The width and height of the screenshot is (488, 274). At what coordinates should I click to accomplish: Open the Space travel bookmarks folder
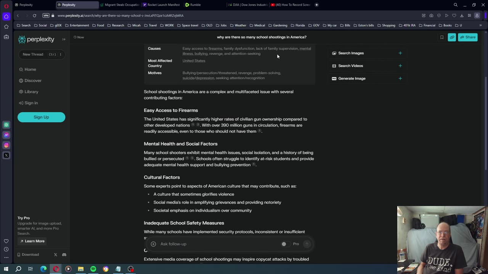(x=187, y=25)
